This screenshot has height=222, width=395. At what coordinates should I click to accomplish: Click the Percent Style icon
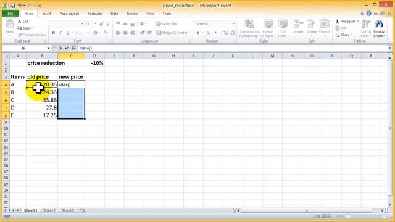(209, 33)
